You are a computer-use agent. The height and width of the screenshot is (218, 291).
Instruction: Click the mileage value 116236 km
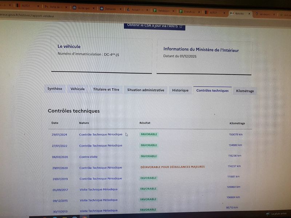tap(235, 156)
